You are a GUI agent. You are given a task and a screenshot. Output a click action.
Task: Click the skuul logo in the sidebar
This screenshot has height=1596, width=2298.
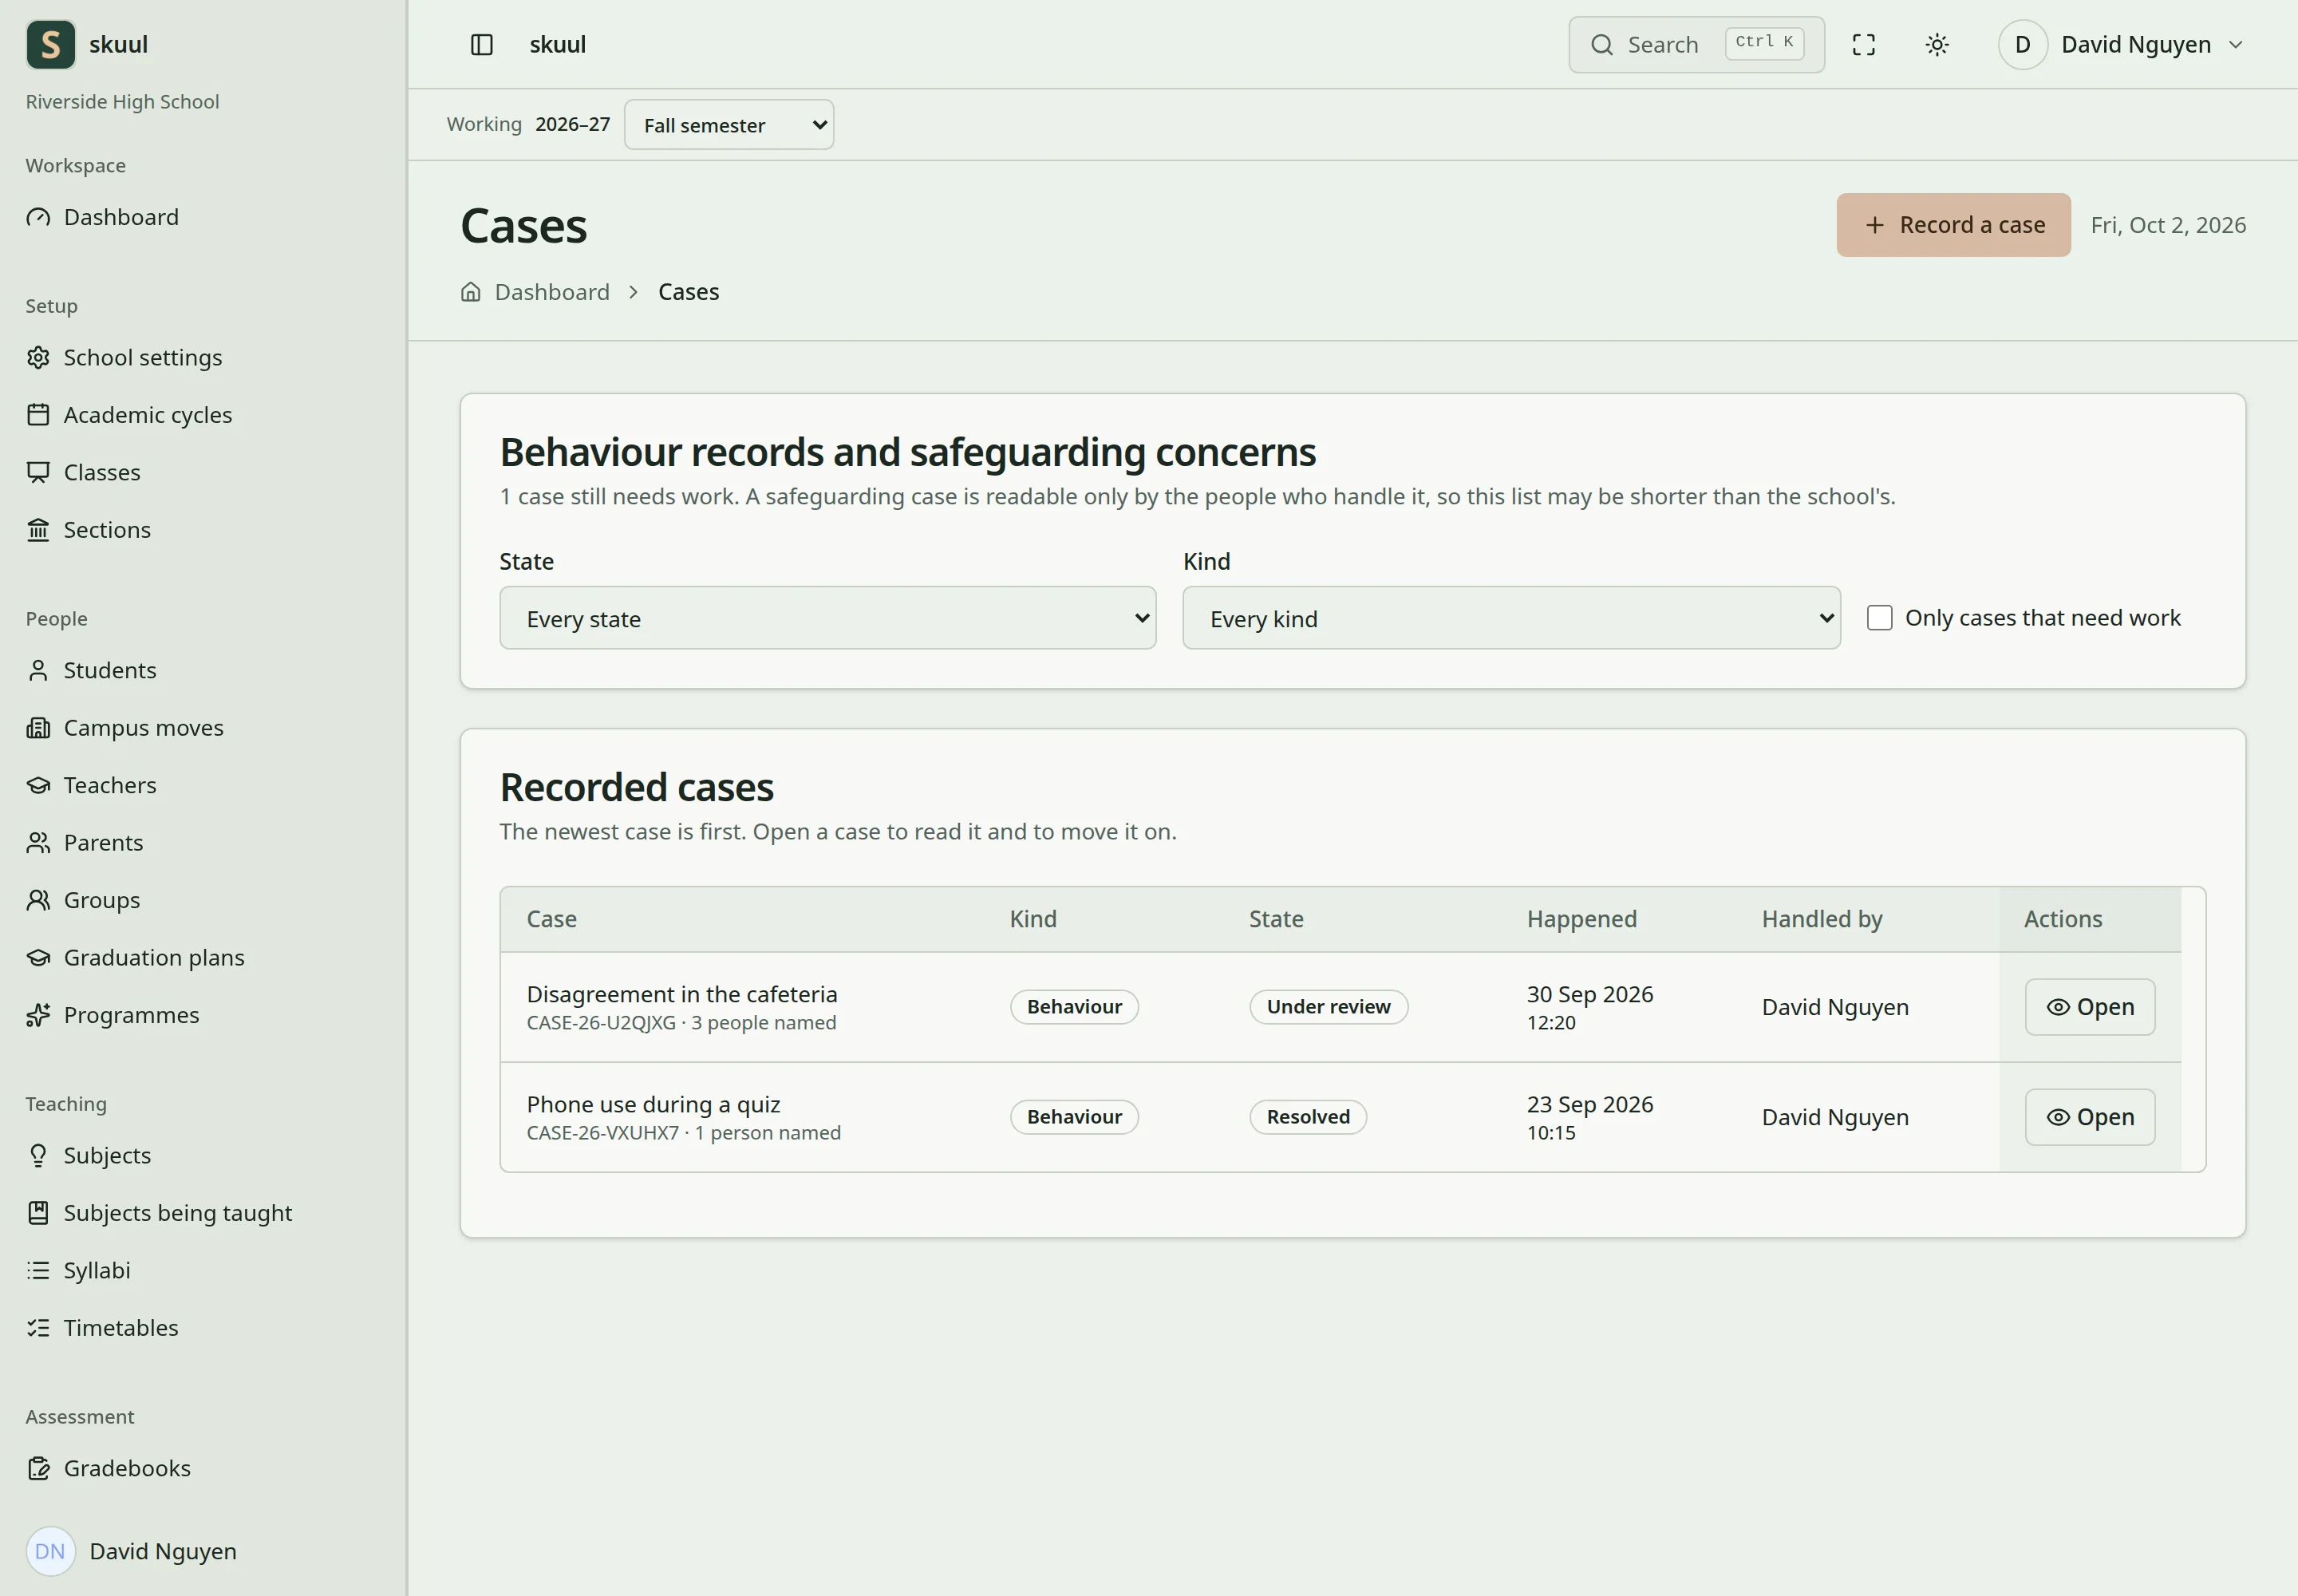pos(51,45)
